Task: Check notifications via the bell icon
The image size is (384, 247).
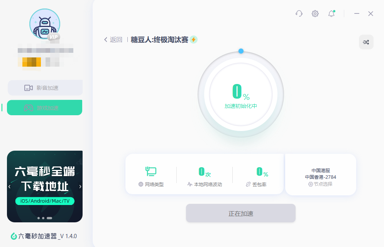Action: click(x=331, y=13)
